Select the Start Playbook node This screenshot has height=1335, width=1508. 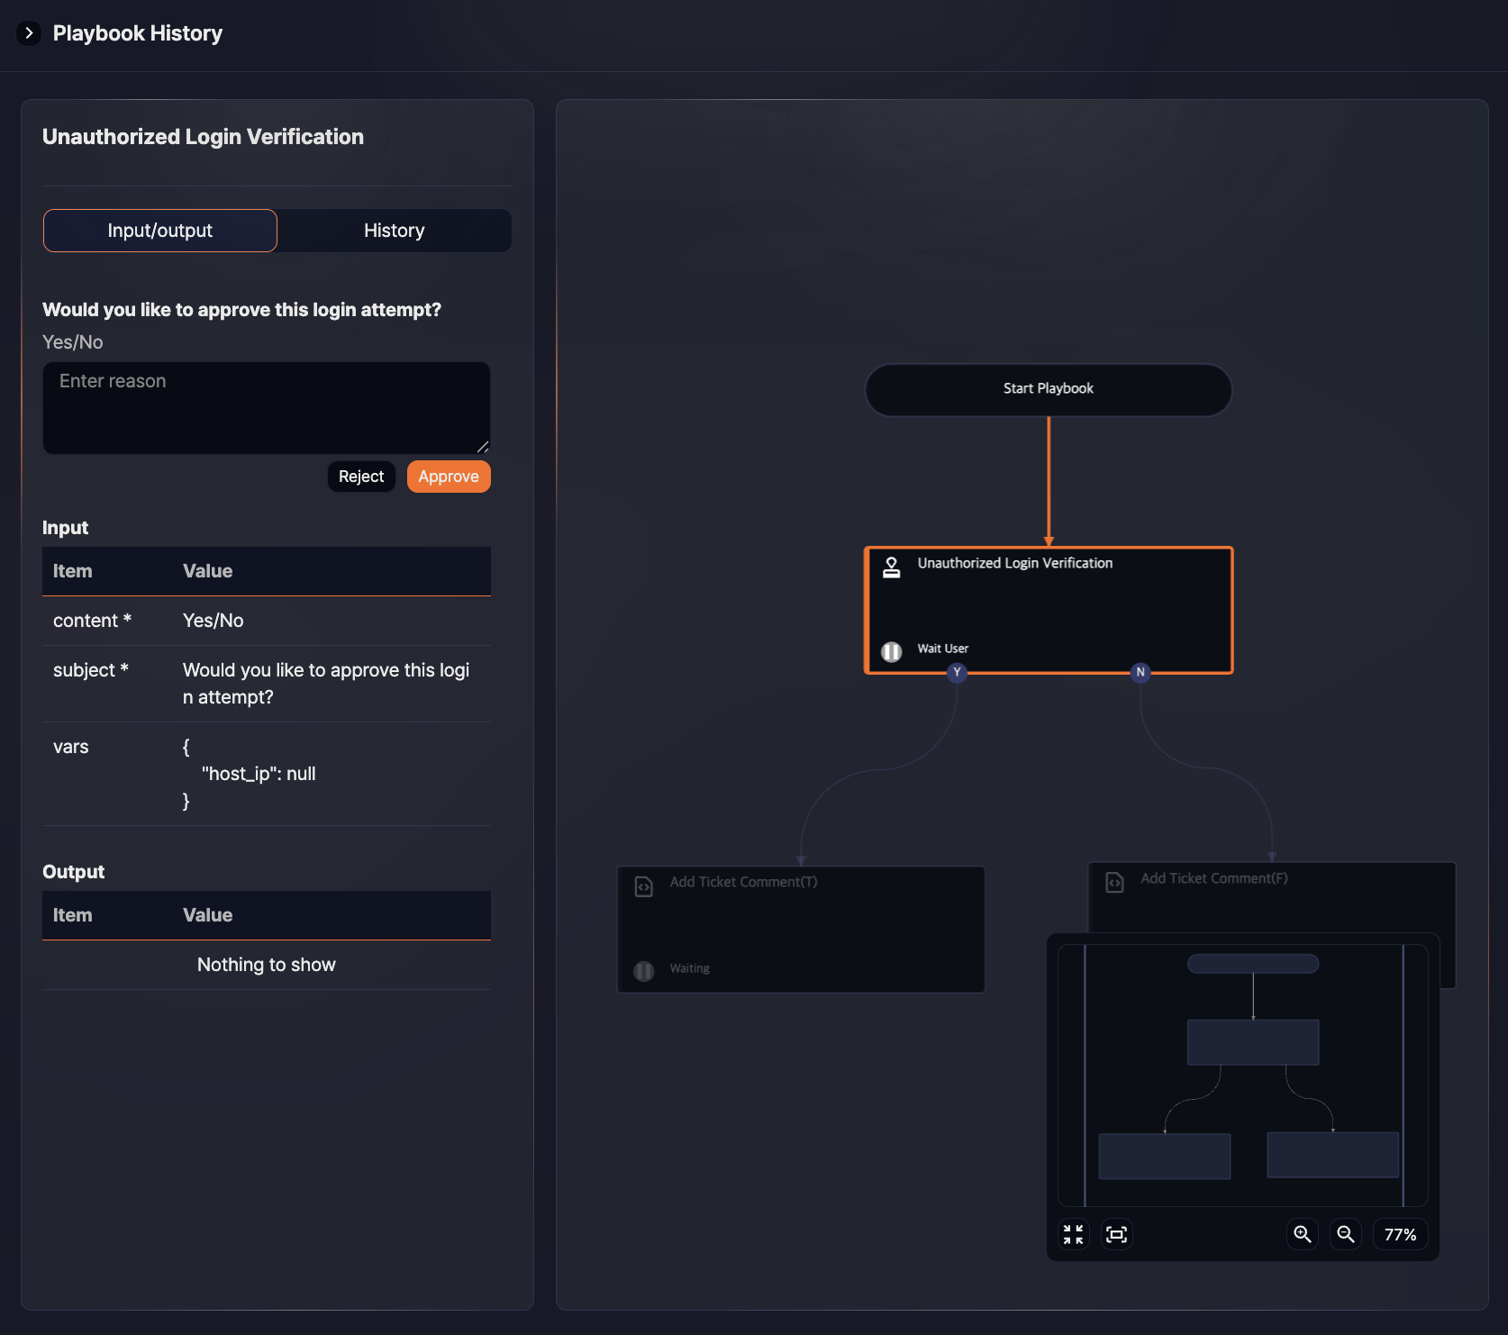[x=1048, y=389]
